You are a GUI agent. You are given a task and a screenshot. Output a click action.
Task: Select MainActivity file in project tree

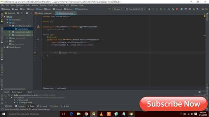18,29
